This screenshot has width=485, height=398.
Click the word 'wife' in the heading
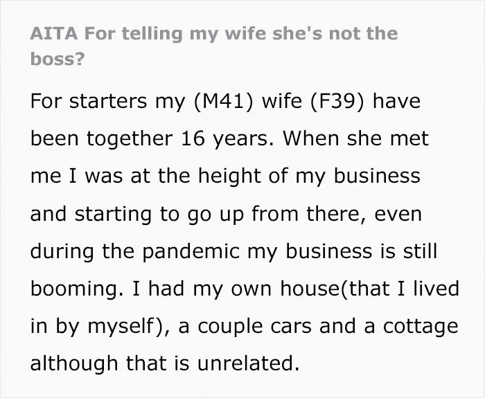(x=245, y=33)
